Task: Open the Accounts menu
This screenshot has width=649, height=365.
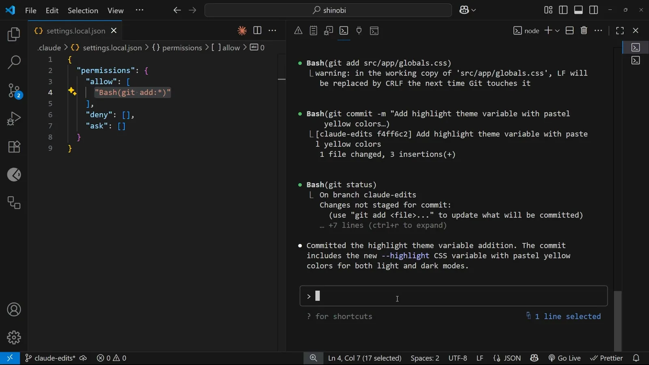Action: tap(14, 310)
